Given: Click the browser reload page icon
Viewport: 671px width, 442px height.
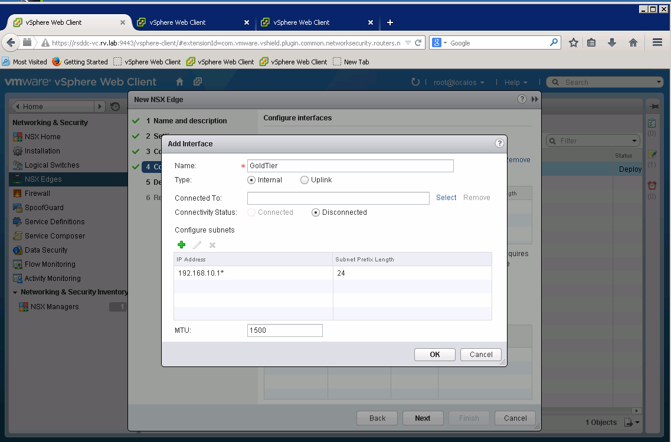Looking at the screenshot, I should [x=418, y=42].
